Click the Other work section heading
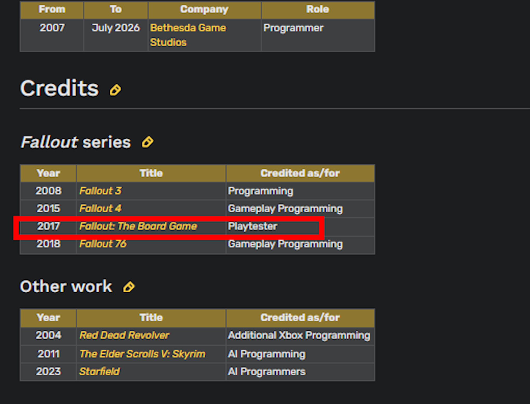 pyautogui.click(x=66, y=286)
